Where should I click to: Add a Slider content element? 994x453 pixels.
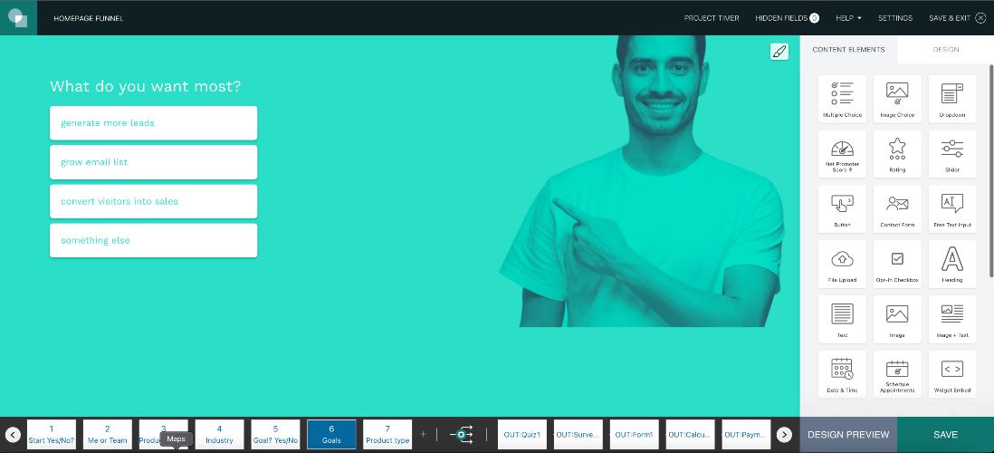[952, 153]
